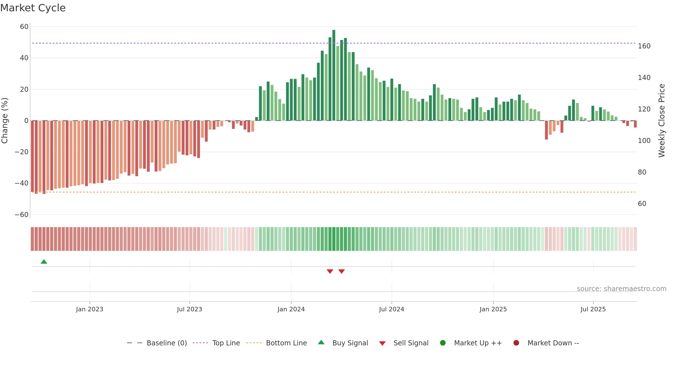676x380 pixels.
Task: Toggle Sell Signal legend entry
Action: pyautogui.click(x=404, y=343)
